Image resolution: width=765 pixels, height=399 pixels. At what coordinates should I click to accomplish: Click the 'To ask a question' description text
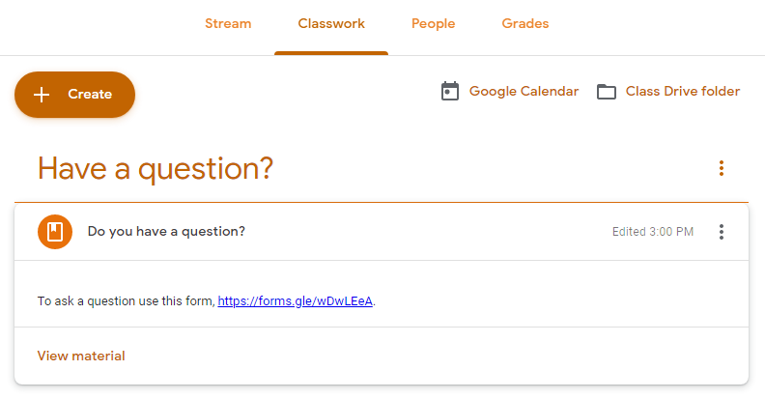coord(126,301)
